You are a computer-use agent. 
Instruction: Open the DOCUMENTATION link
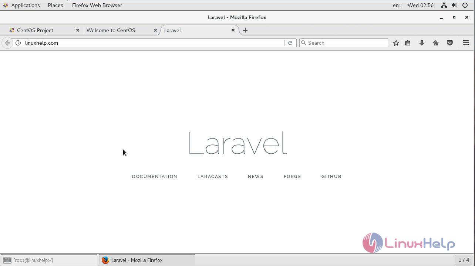(155, 177)
